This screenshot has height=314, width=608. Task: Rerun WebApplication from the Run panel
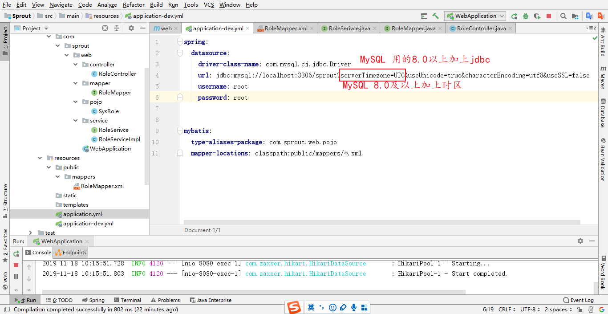point(16,253)
